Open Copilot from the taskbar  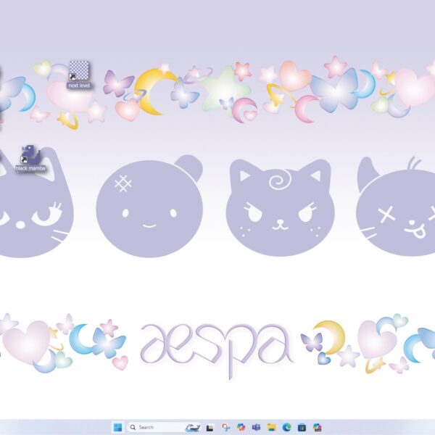tap(241, 428)
